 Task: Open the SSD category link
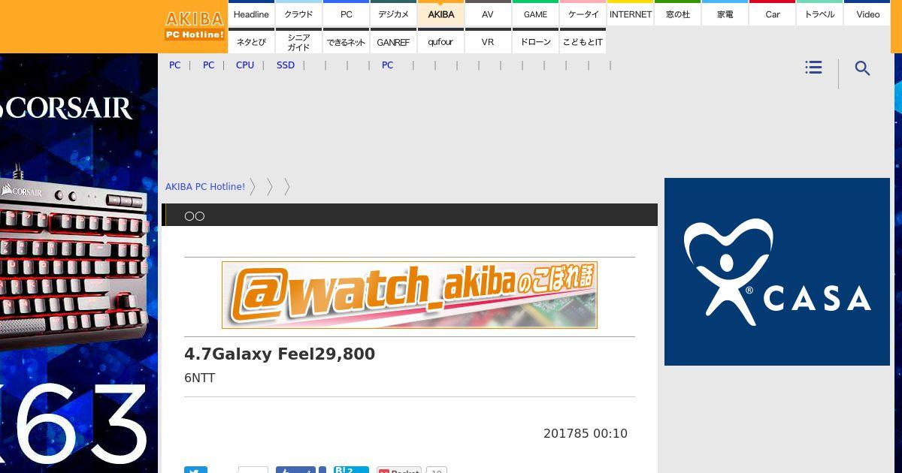point(286,65)
